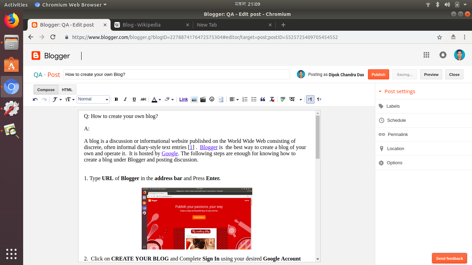Open the font size dropdown
The height and width of the screenshot is (265, 472).
tap(70, 99)
